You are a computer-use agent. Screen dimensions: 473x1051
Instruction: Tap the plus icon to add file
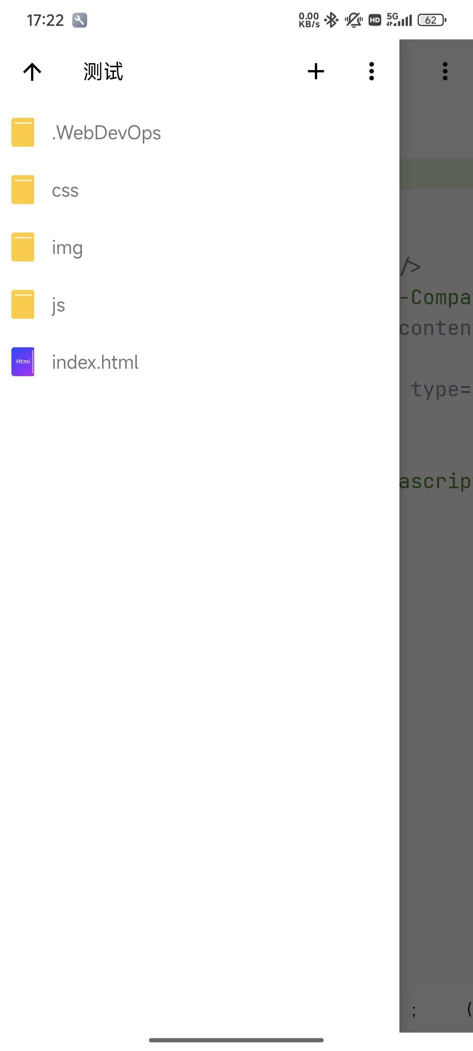pos(316,71)
